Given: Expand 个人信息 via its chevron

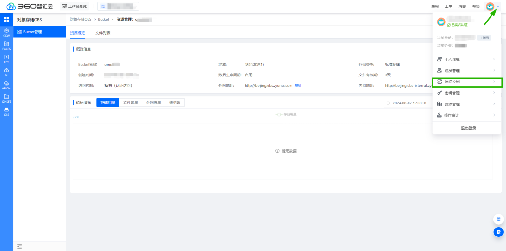Looking at the screenshot, I should coord(494,59).
